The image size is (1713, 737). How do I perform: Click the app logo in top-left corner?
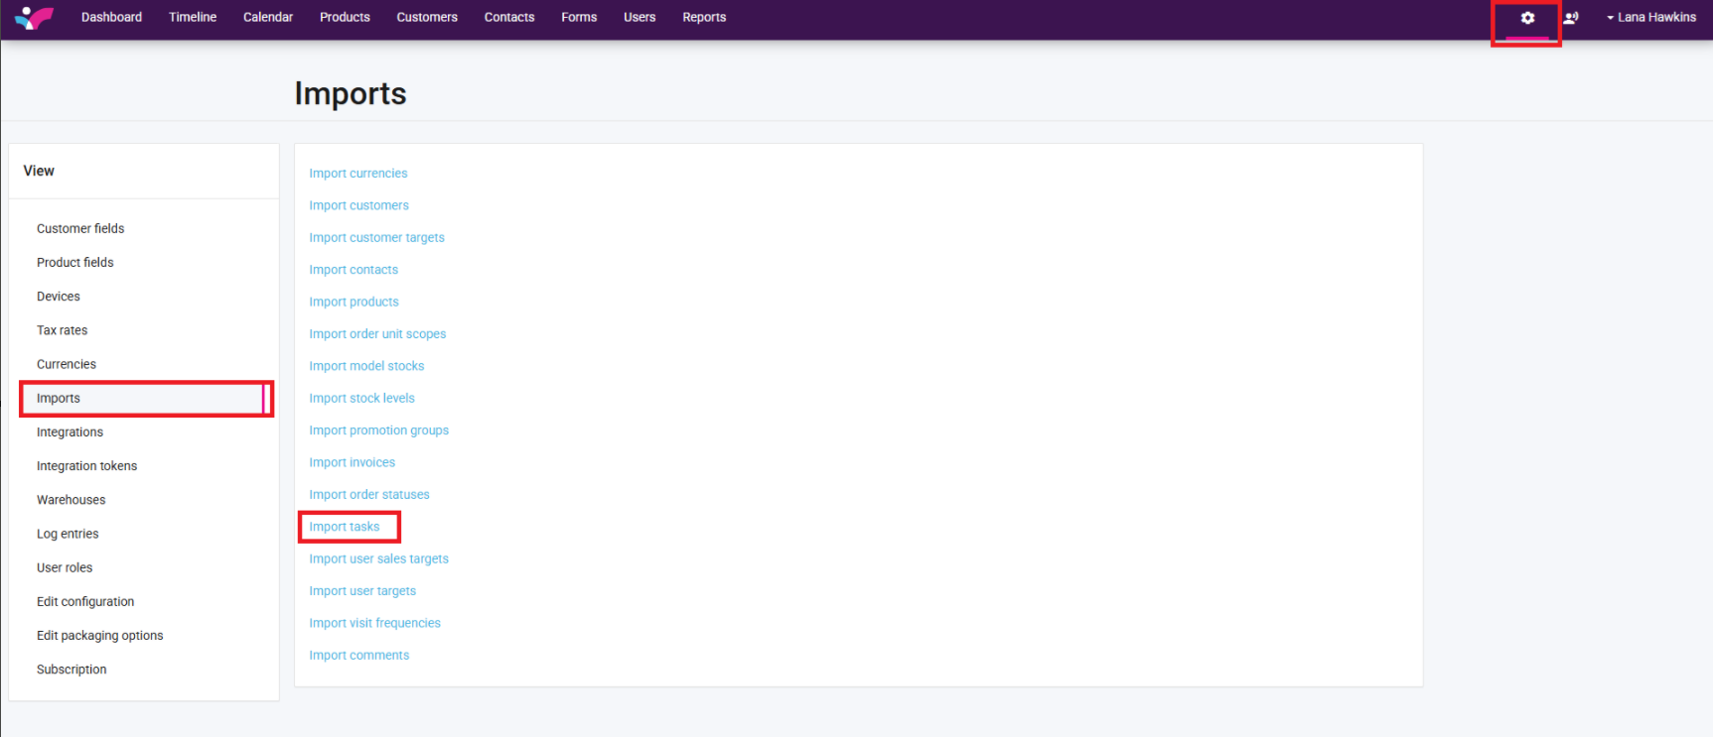tap(34, 18)
